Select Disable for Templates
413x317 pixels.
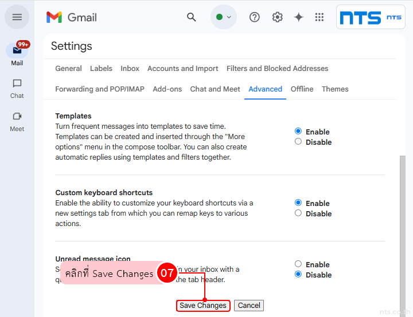298,142
